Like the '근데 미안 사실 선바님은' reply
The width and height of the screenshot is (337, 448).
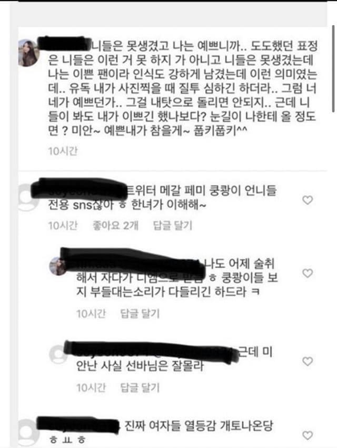(x=308, y=361)
